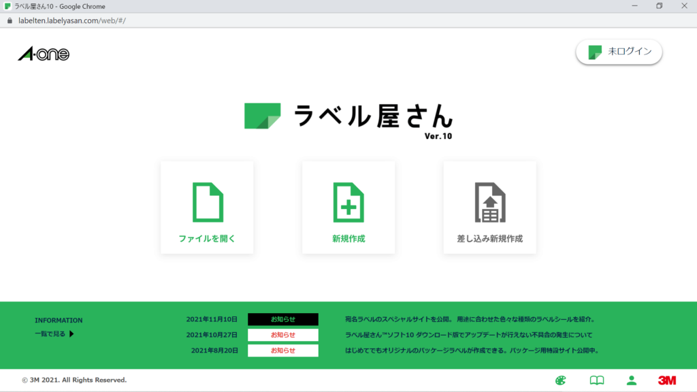Click the date 2021年10月27日
This screenshot has height=392, width=697.
(212, 335)
